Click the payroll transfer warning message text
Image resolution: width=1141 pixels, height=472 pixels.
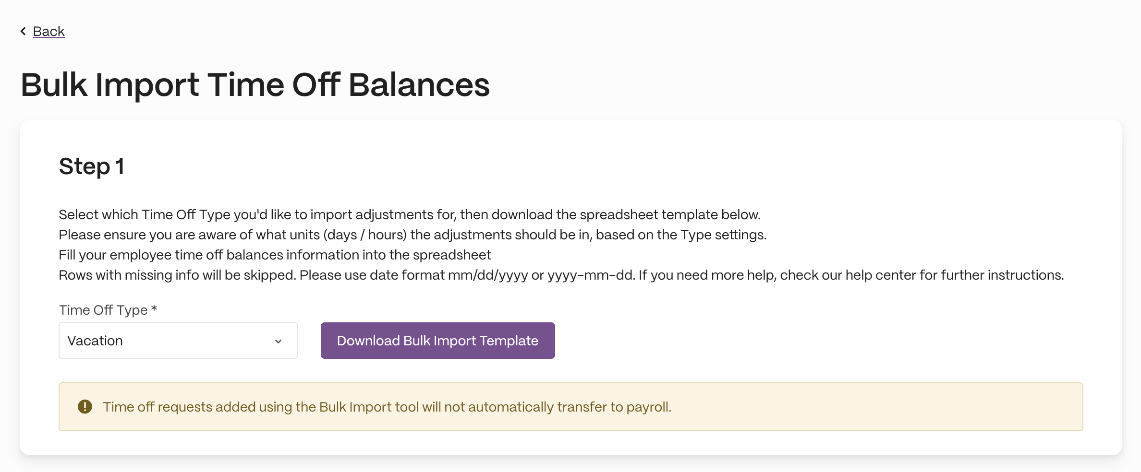pos(387,407)
